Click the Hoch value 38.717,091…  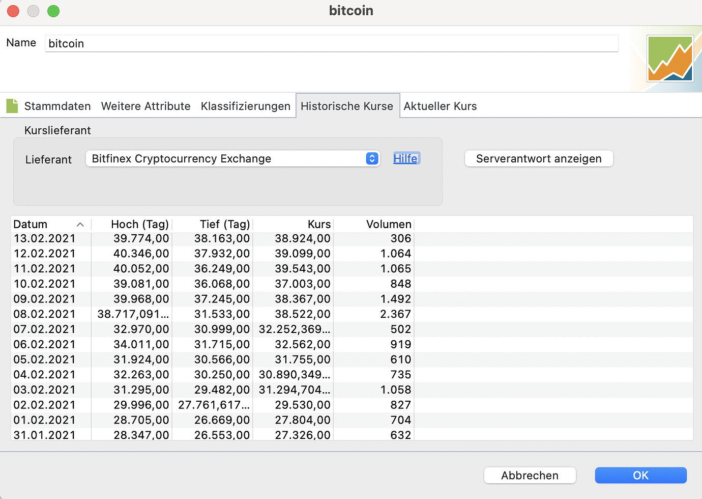pos(133,314)
